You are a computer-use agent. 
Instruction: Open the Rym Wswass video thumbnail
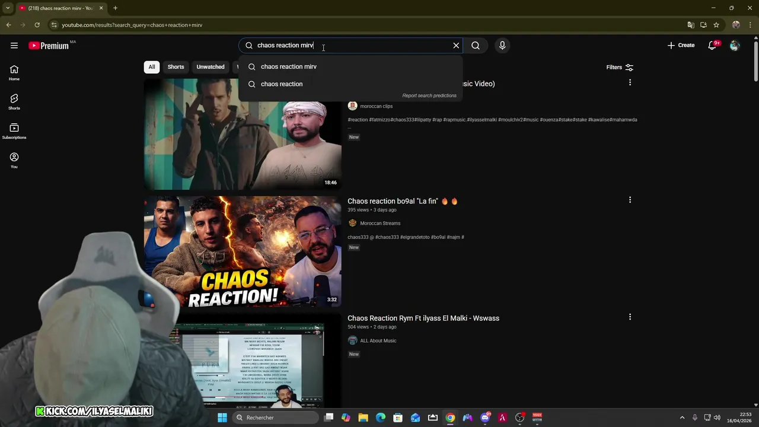click(243, 367)
